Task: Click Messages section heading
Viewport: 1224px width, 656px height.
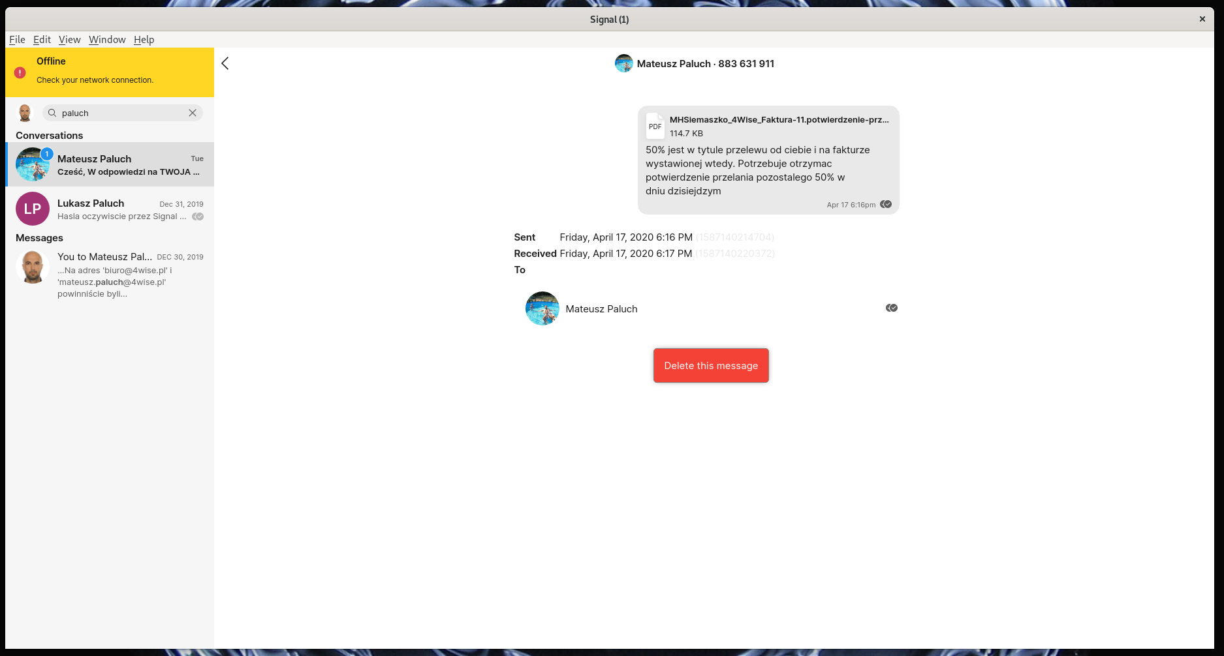Action: point(39,238)
